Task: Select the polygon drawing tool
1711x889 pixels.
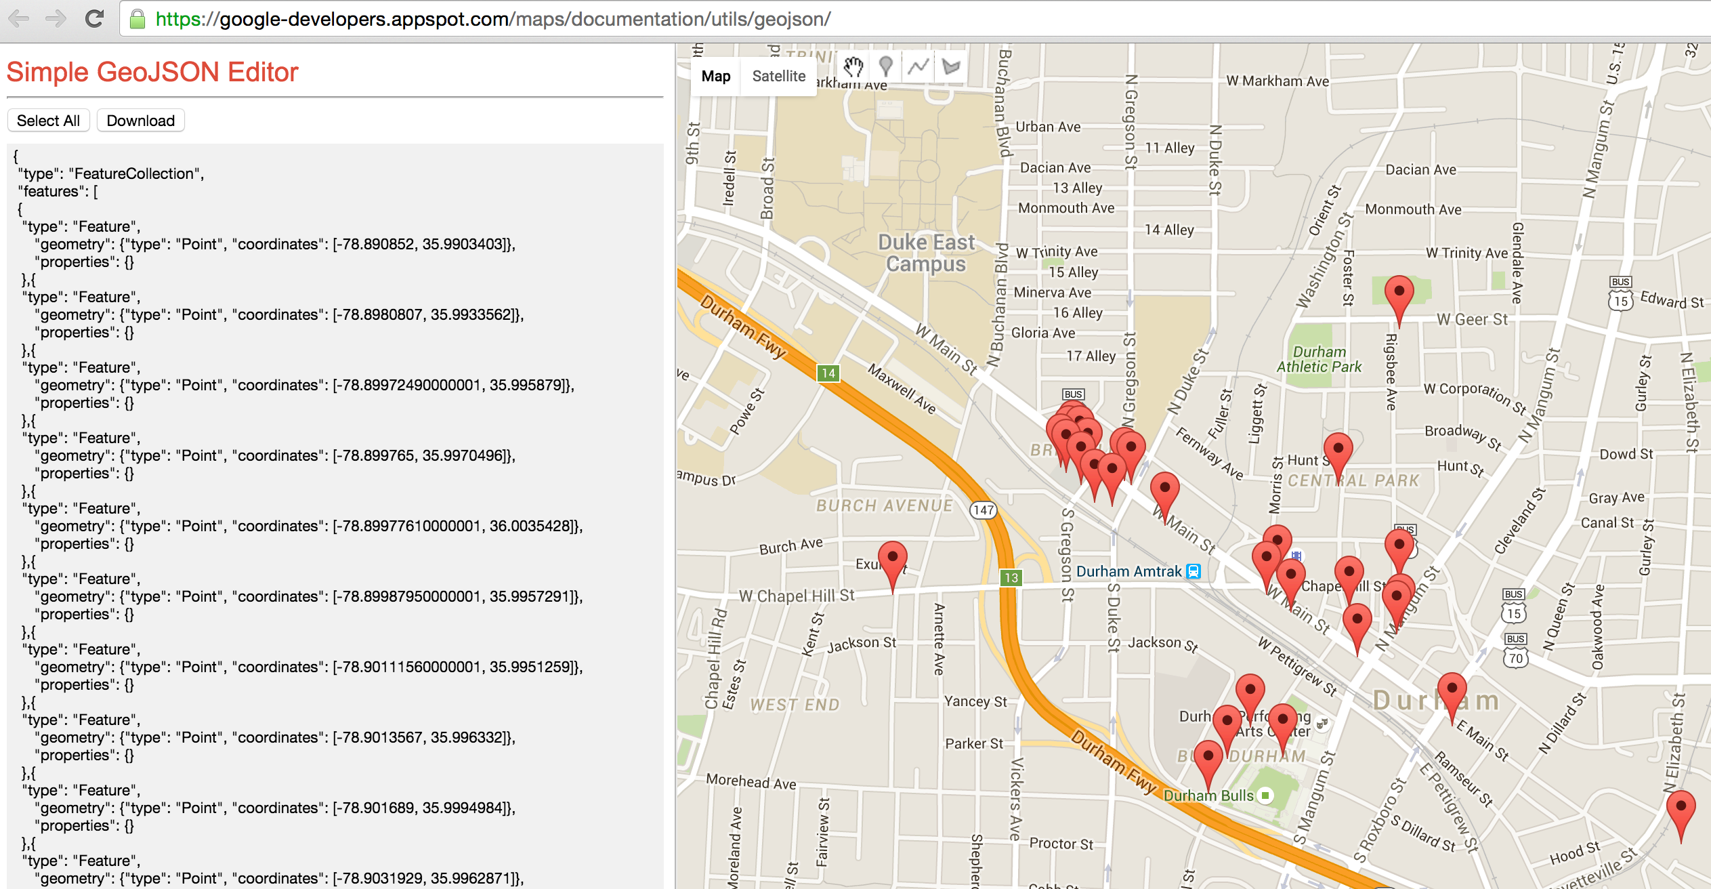Action: (951, 66)
